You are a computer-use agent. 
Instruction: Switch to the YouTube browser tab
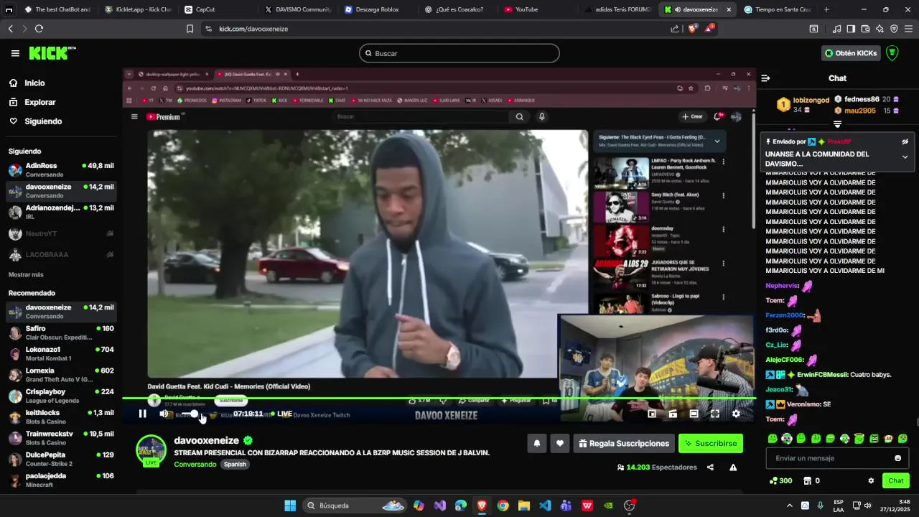[531, 9]
